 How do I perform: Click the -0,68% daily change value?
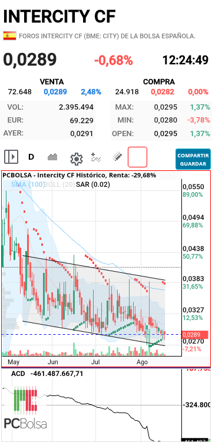point(113,60)
